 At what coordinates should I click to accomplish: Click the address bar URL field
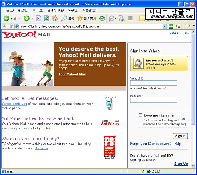(91, 27)
